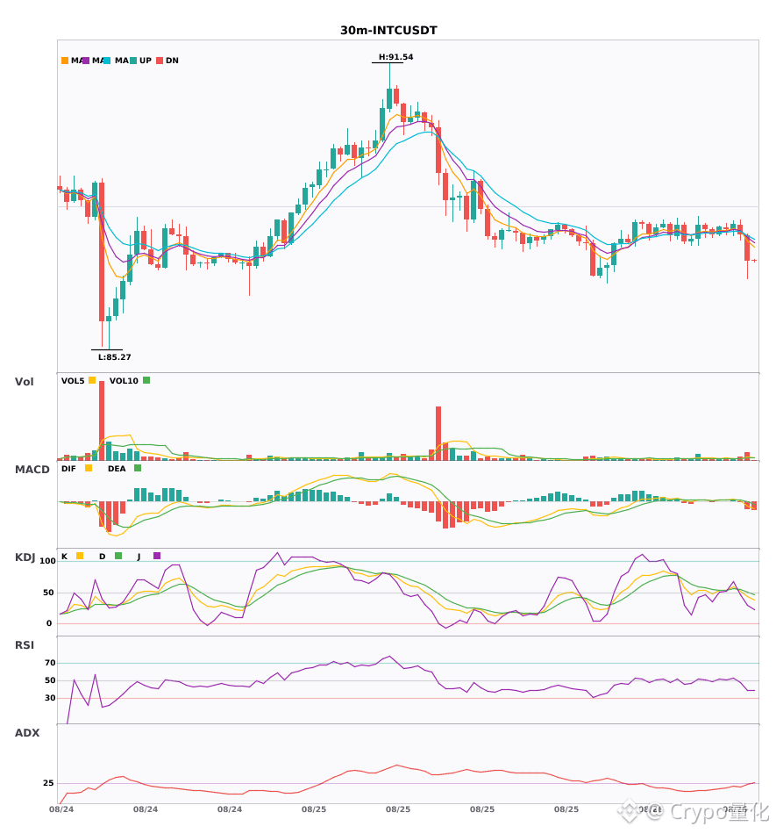Image resolution: width=776 pixels, height=834 pixels.
Task: Click the KDJ axis value 0
Action: click(x=49, y=623)
